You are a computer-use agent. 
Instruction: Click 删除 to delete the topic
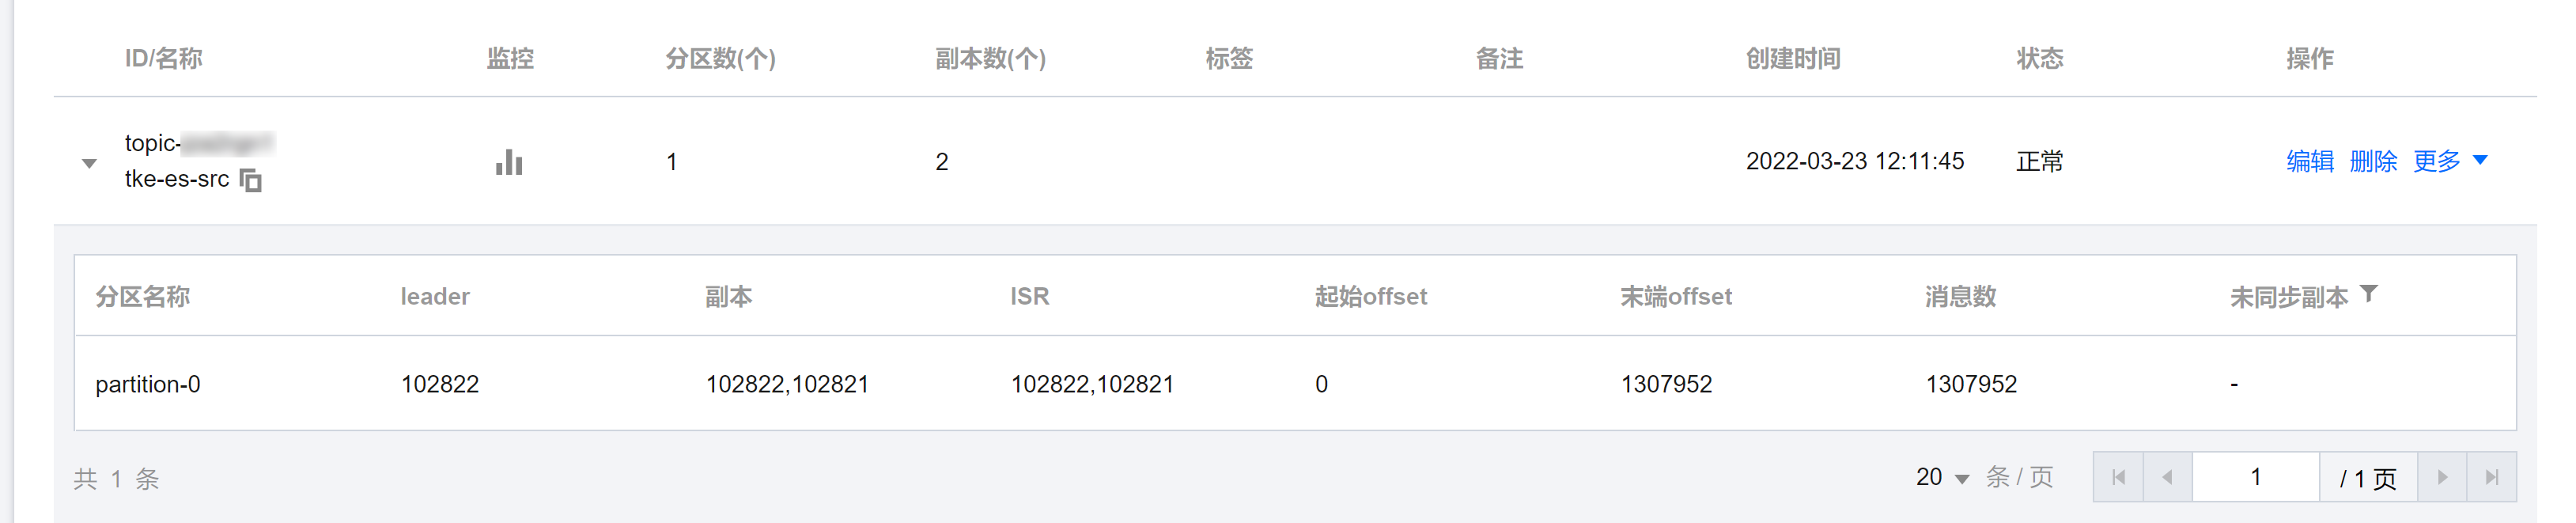(2372, 161)
